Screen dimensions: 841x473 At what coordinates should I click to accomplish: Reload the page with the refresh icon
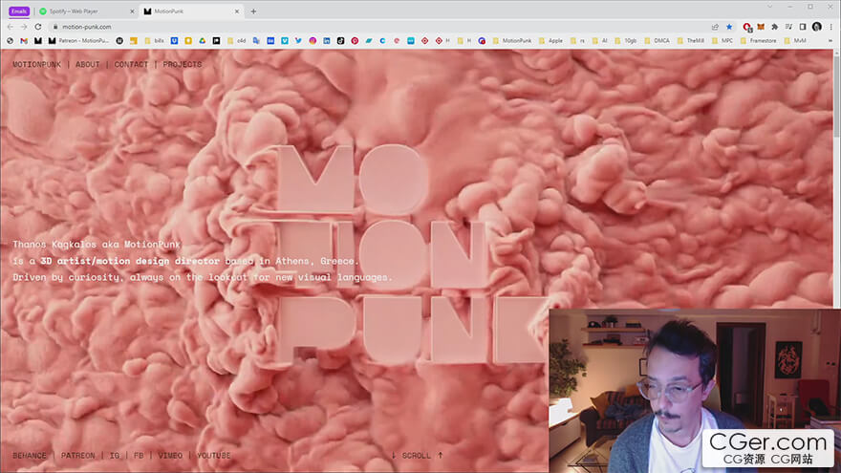(38, 27)
